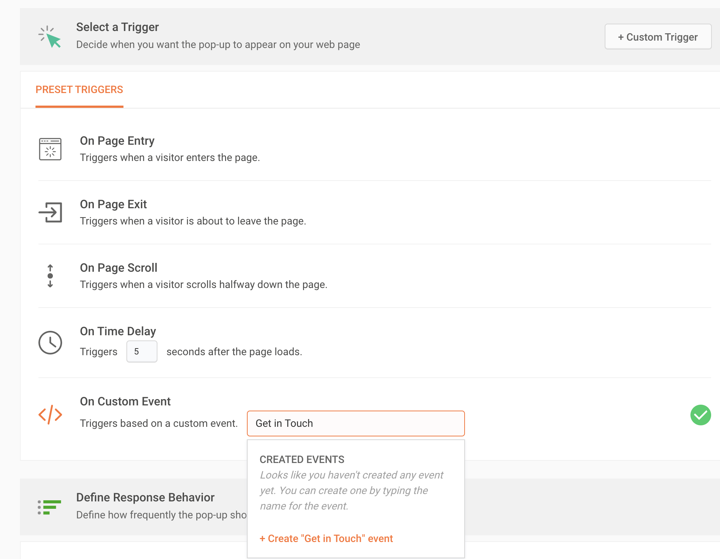
Task: Click the On Custom Event code icon
Action: (x=50, y=414)
